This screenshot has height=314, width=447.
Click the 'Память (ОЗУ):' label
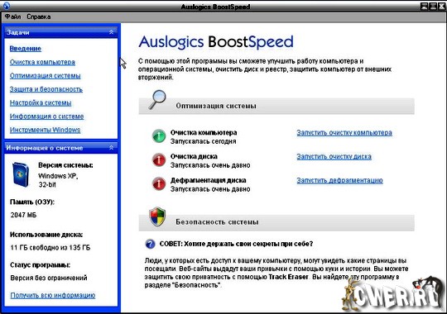tap(32, 202)
